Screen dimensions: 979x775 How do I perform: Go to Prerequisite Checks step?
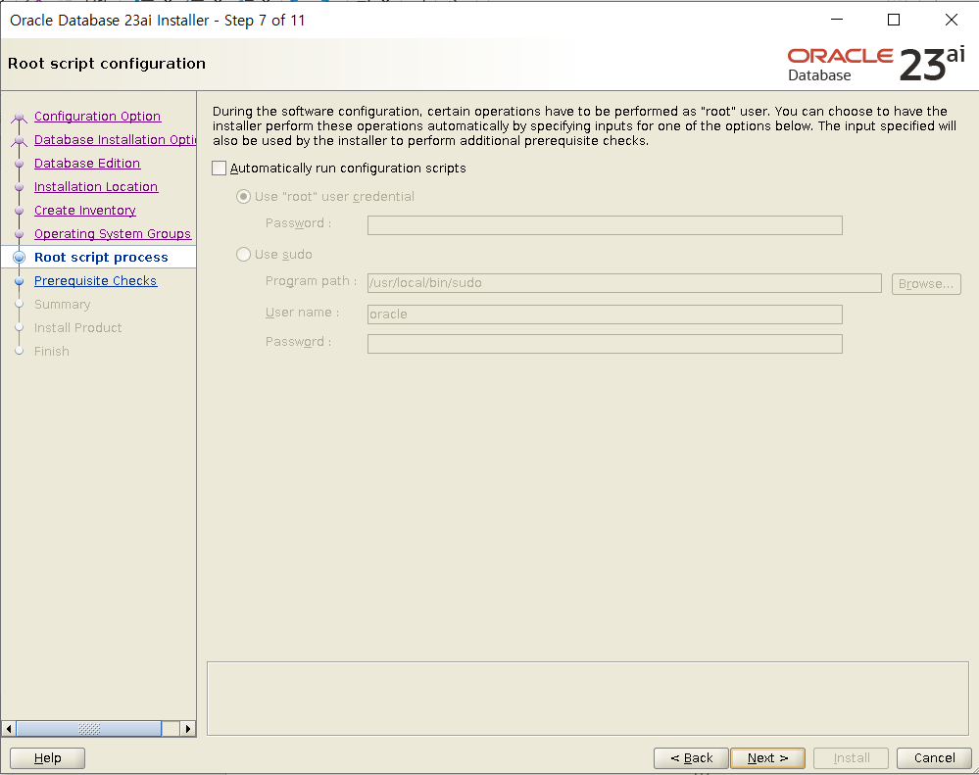coord(95,281)
